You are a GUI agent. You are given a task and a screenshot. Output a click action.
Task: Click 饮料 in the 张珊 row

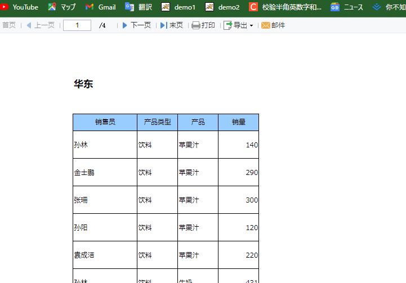click(145, 200)
